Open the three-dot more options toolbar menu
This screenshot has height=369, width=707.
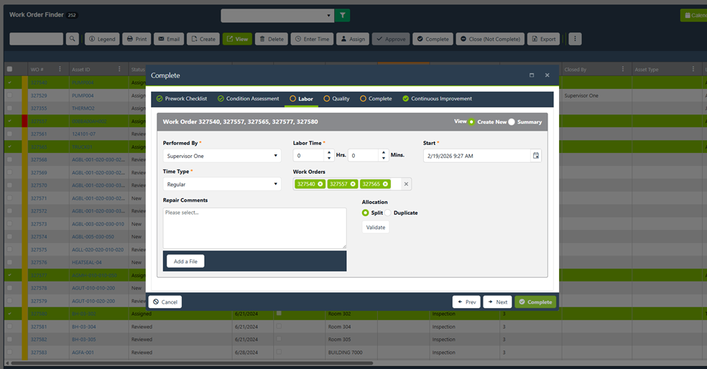[x=575, y=39]
